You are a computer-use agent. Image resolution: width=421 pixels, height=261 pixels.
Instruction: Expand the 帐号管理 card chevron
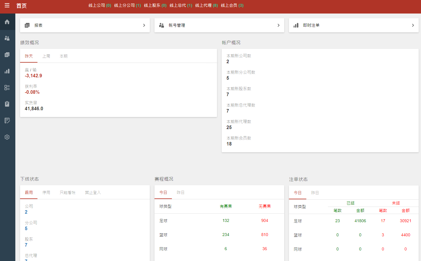[x=278, y=25]
